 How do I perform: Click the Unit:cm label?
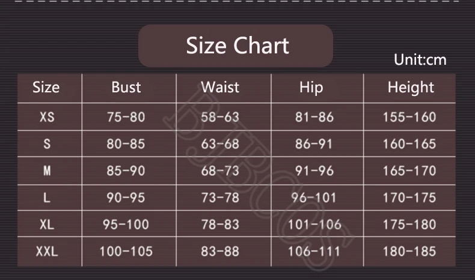420,59
